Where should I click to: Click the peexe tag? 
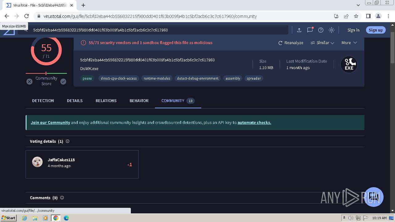(87, 78)
